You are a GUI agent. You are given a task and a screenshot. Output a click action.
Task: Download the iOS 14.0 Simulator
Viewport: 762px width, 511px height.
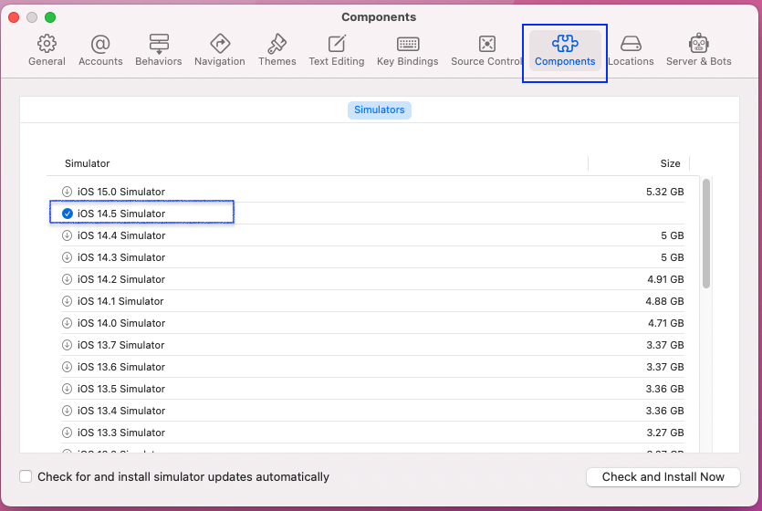(x=67, y=322)
